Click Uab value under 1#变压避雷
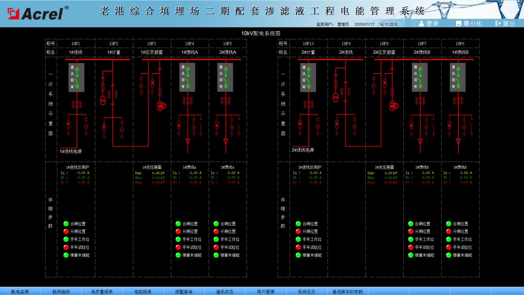524x295 pixels. pyautogui.click(x=158, y=173)
